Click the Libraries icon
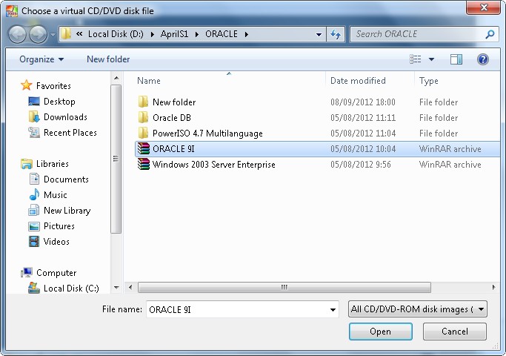This screenshot has height=356, width=506. pos(27,164)
